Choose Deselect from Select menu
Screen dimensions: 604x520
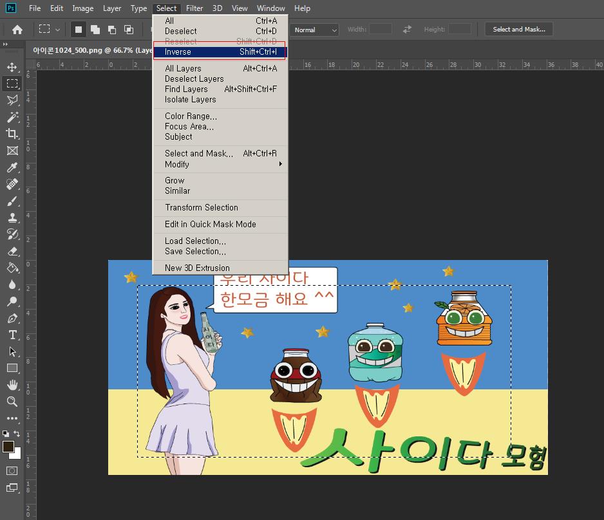click(220, 31)
